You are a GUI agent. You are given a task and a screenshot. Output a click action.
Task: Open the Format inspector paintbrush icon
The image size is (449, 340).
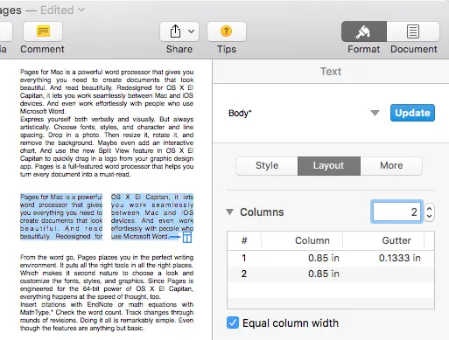pyautogui.click(x=364, y=31)
